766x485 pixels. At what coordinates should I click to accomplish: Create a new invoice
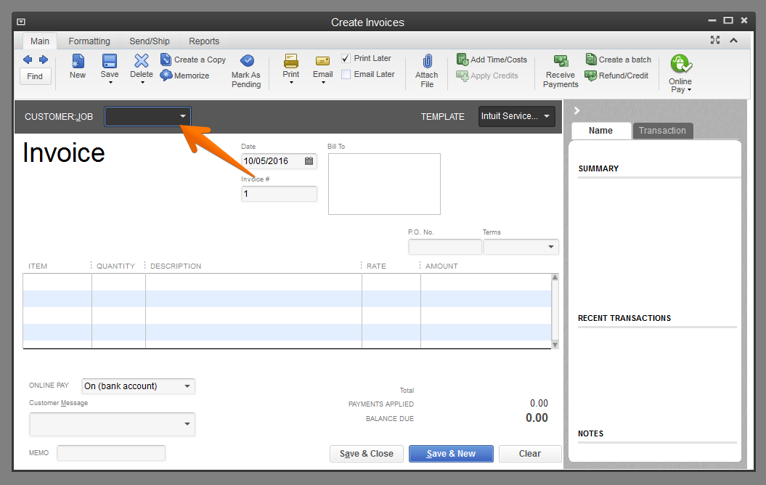pos(78,69)
